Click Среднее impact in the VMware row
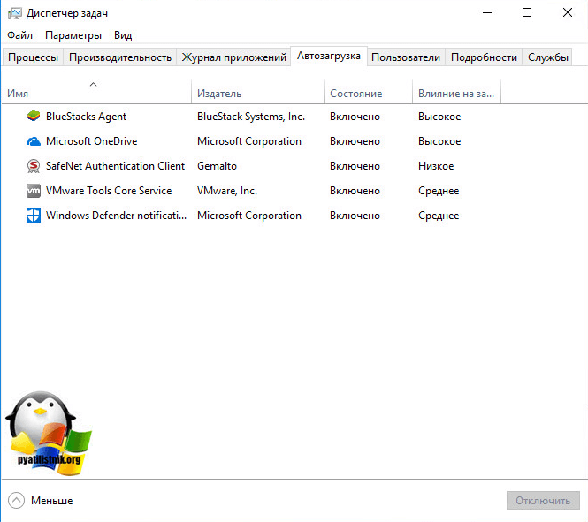Viewport: 588px width, 522px height. [x=439, y=191]
